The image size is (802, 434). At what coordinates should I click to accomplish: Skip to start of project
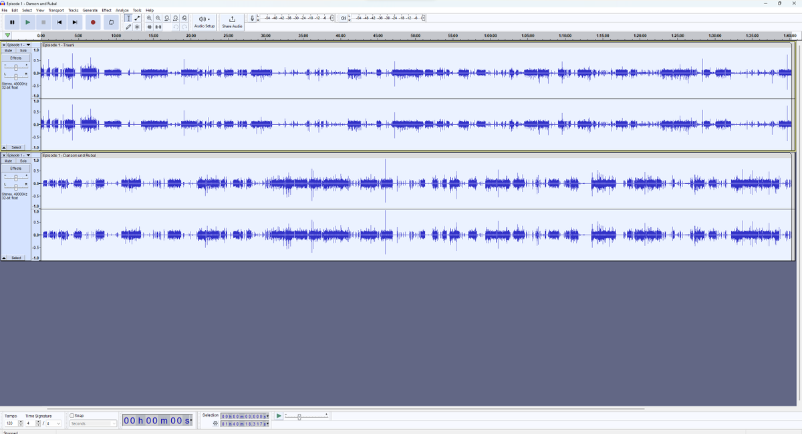[x=59, y=22]
